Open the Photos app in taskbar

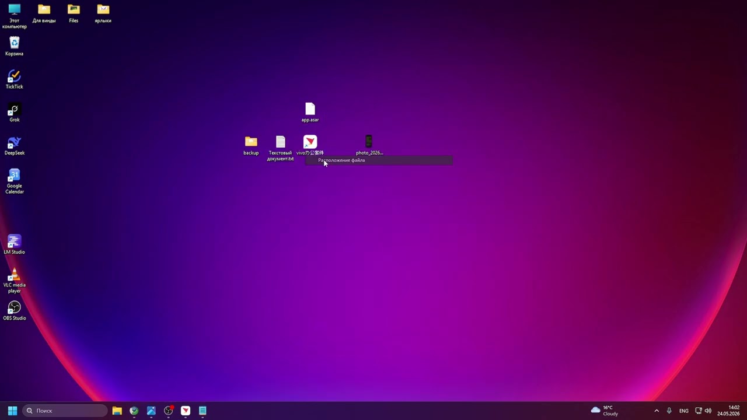click(151, 411)
